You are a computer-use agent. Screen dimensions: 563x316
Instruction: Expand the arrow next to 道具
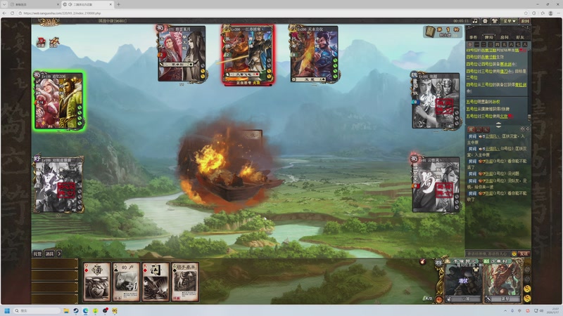click(59, 254)
